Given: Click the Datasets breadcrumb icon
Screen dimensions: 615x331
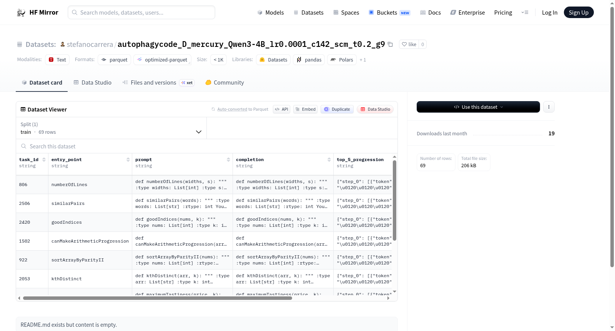Looking at the screenshot, I should pyautogui.click(x=20, y=45).
